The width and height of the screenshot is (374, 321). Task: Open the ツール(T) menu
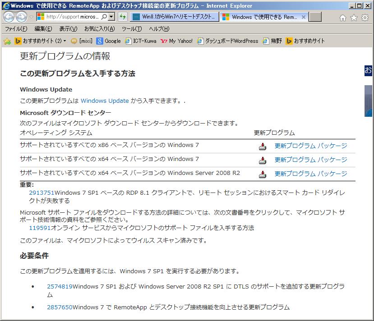[132, 29]
